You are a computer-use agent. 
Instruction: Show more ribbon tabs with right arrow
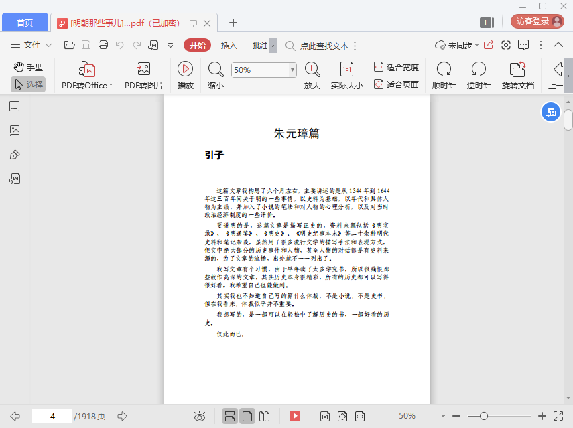(273, 46)
